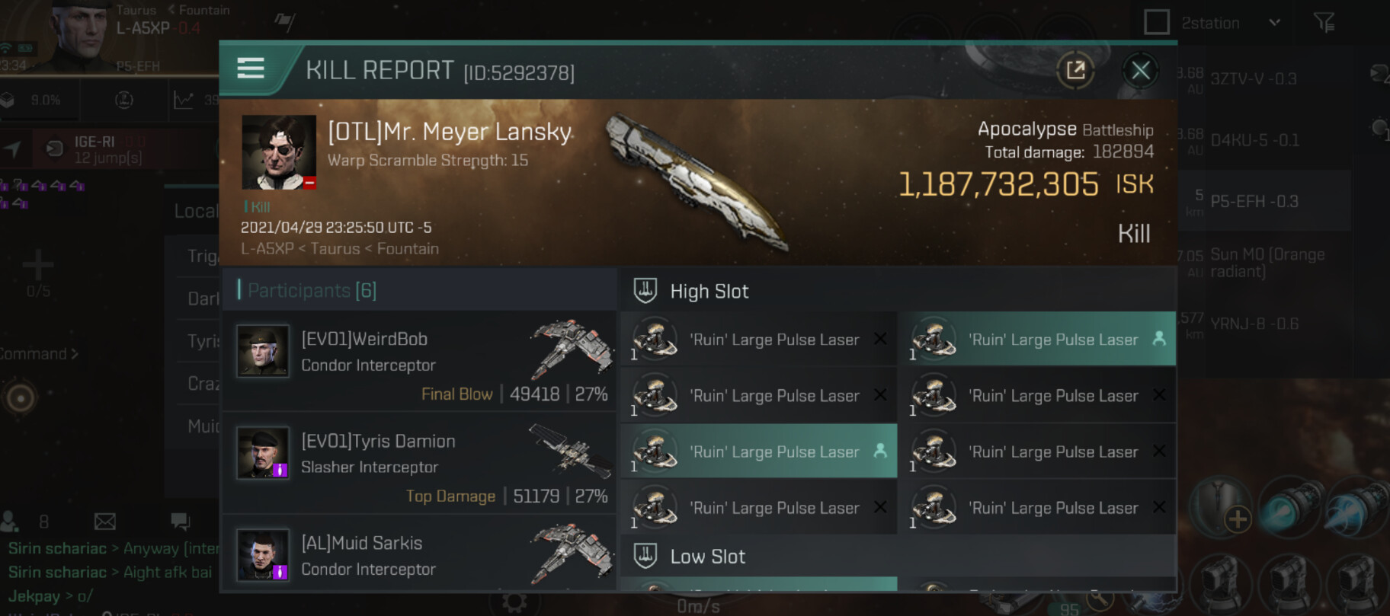The width and height of the screenshot is (1390, 616).
Task: Click the L-A5XP < Taurus < Fountain location link
Action: (x=340, y=249)
